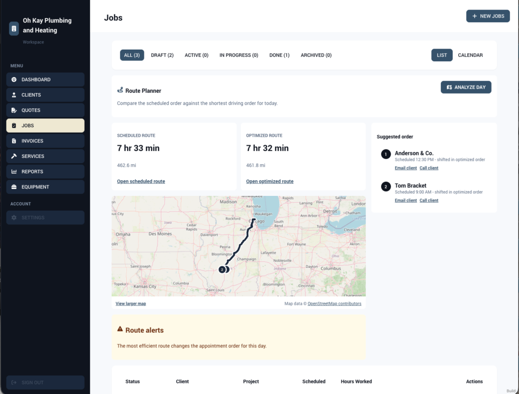The width and height of the screenshot is (519, 394).
Task: Select the IN PROGRESS (0) tab
Action: click(x=239, y=55)
